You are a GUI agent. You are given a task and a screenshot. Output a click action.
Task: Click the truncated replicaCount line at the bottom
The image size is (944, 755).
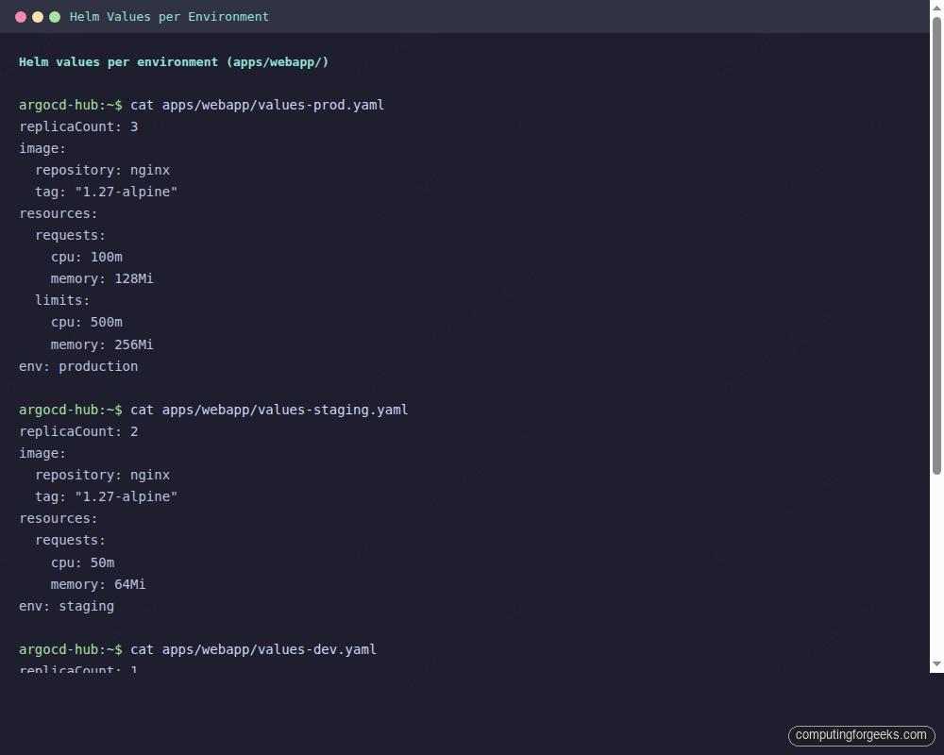coord(77,670)
